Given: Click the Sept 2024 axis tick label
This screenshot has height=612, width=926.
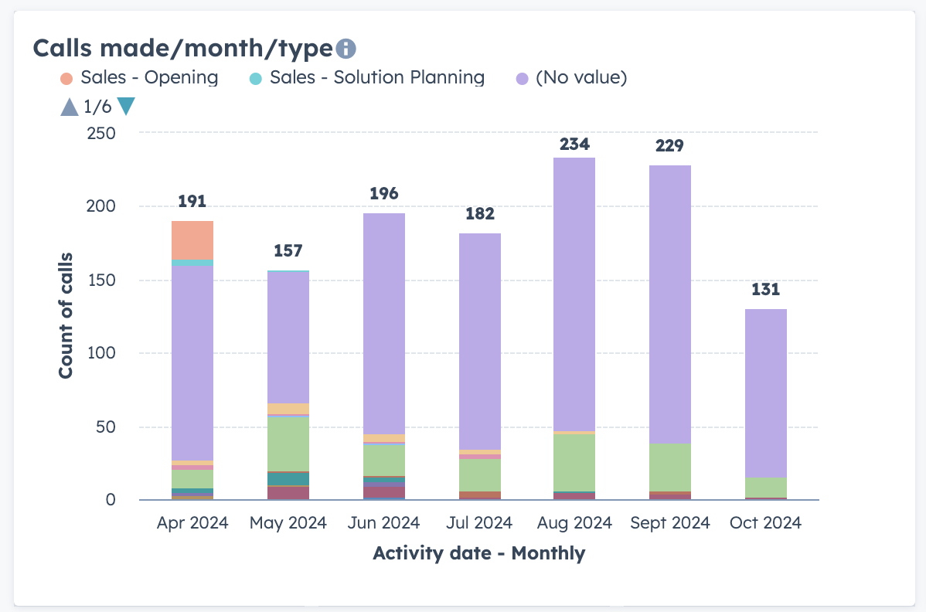Looking at the screenshot, I should pyautogui.click(x=669, y=522).
